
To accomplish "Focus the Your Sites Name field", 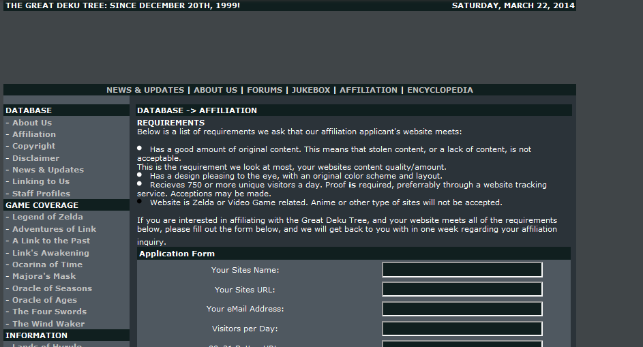I will coord(462,270).
